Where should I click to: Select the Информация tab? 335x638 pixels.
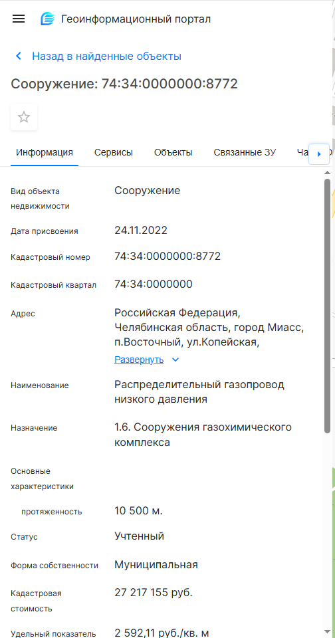45,153
